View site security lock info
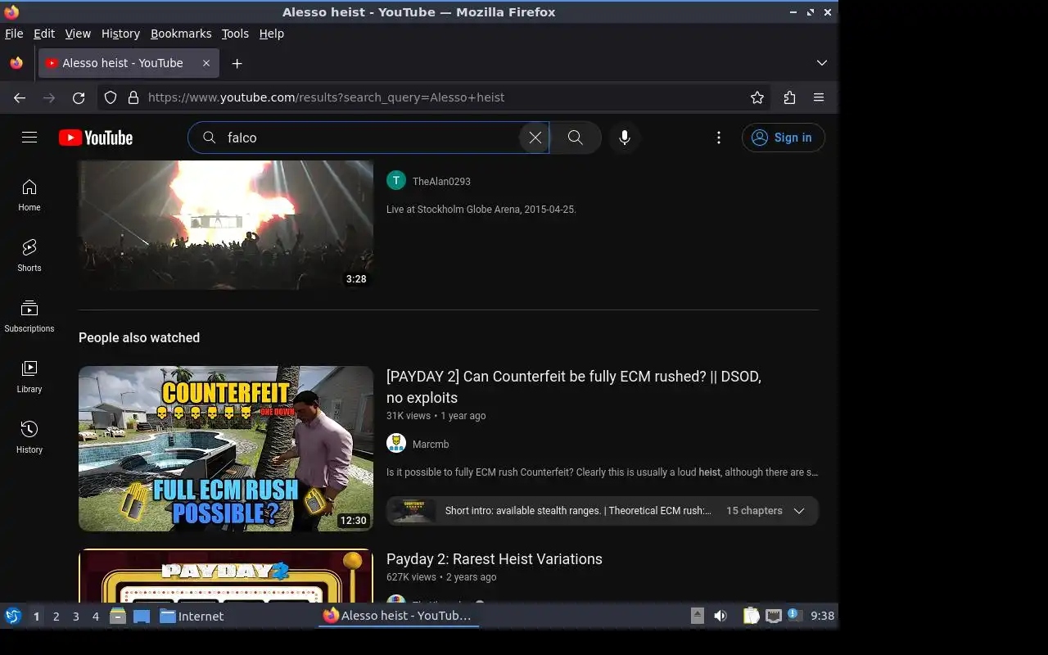Screen dimensions: 1048x655 point(133,97)
